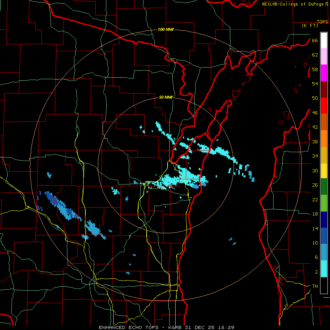Select the dark green legend swatch
The image size is (330, 330).
click(x=324, y=187)
